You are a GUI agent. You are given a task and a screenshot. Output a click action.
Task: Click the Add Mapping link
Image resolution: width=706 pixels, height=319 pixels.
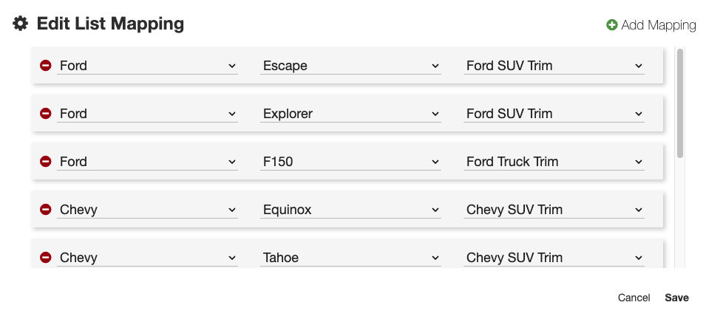(658, 25)
